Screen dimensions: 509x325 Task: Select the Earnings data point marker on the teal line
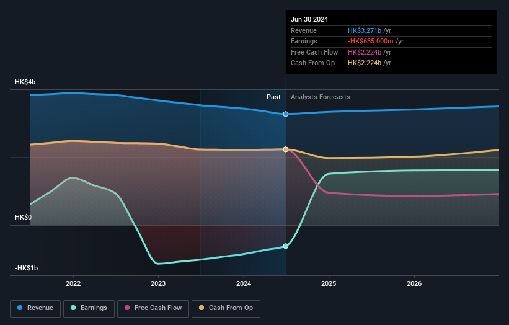pos(286,246)
